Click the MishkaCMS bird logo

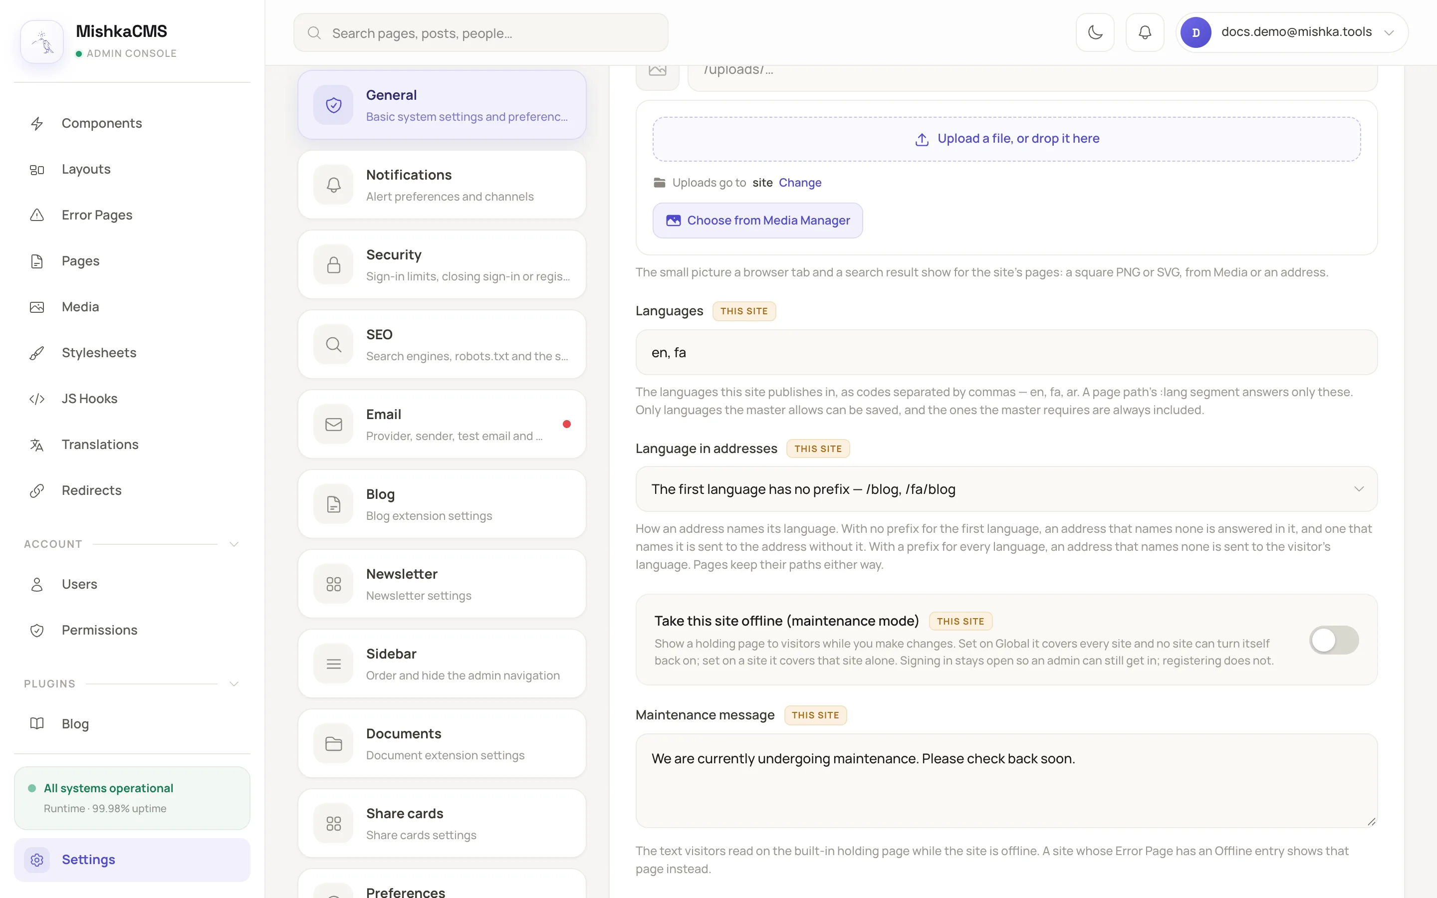click(42, 41)
